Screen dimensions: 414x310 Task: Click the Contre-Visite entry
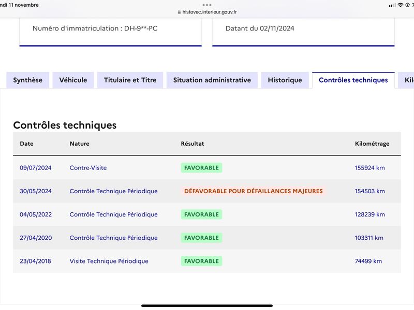(x=88, y=168)
